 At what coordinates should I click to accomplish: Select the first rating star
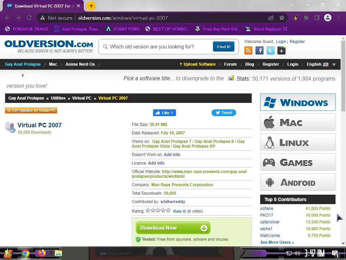148,210
